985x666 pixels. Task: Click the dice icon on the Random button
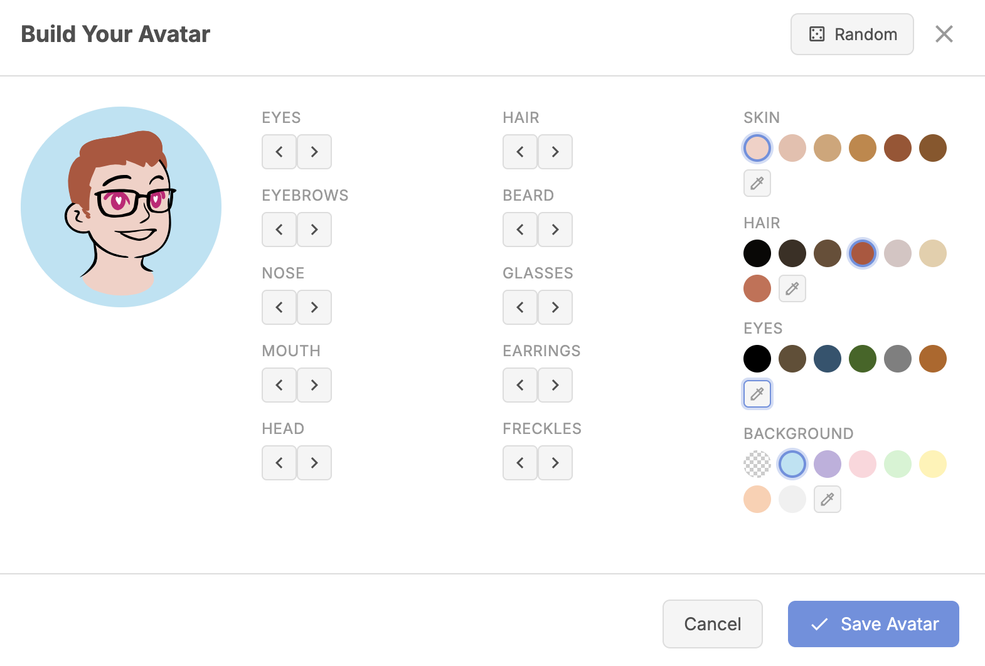(816, 34)
